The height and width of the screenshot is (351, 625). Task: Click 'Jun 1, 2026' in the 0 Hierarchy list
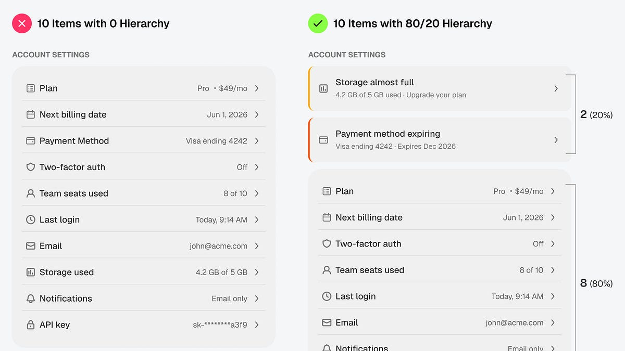(x=227, y=115)
